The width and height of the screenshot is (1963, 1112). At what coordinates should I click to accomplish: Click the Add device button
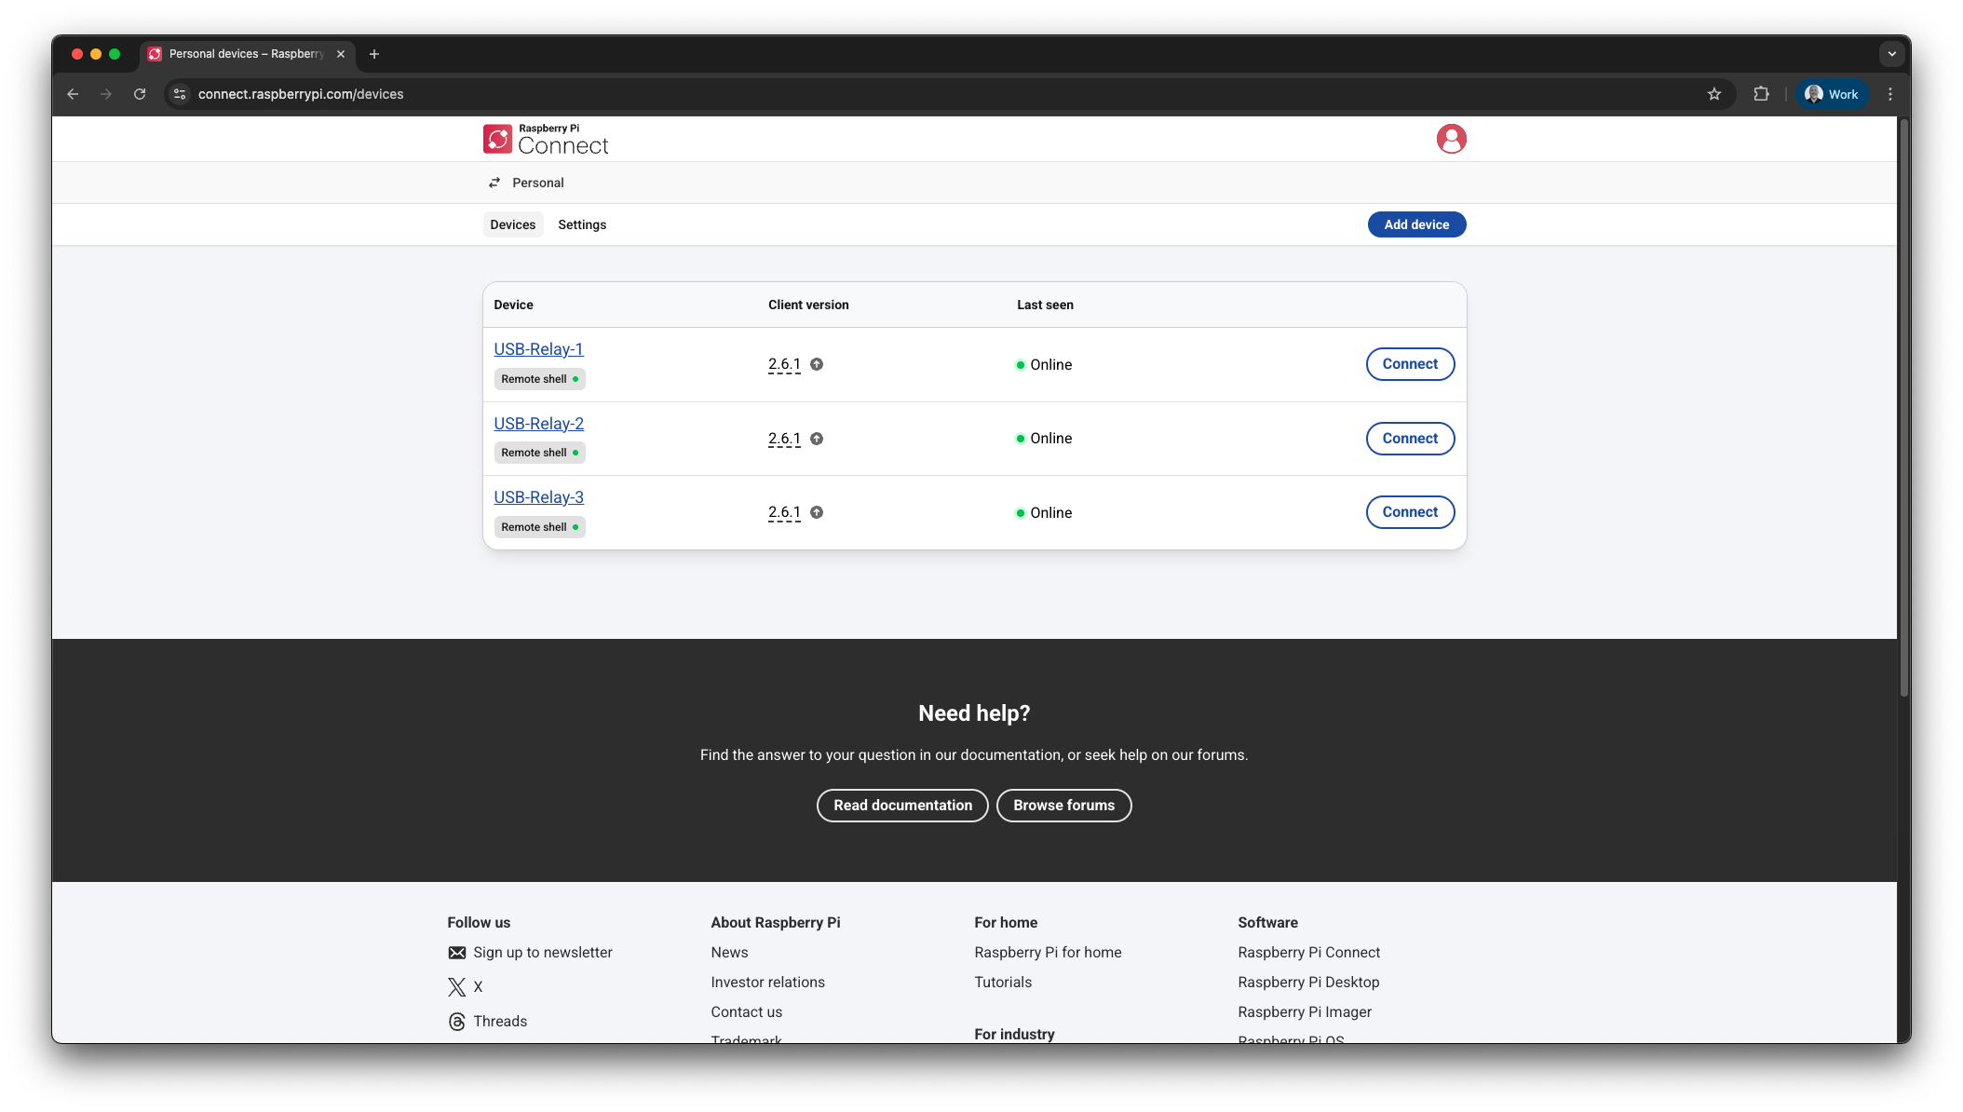pos(1416,224)
